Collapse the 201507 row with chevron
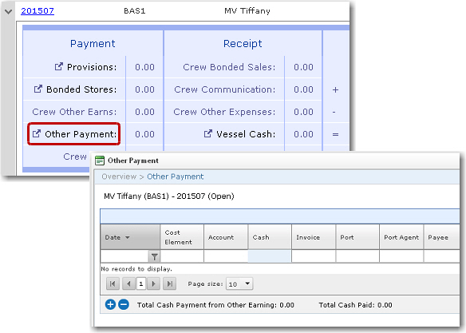This screenshot has height=333, width=466. click(8, 12)
